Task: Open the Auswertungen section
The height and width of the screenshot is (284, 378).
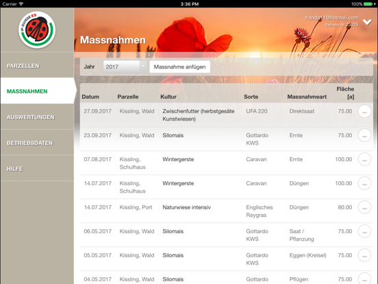Action: (37, 117)
